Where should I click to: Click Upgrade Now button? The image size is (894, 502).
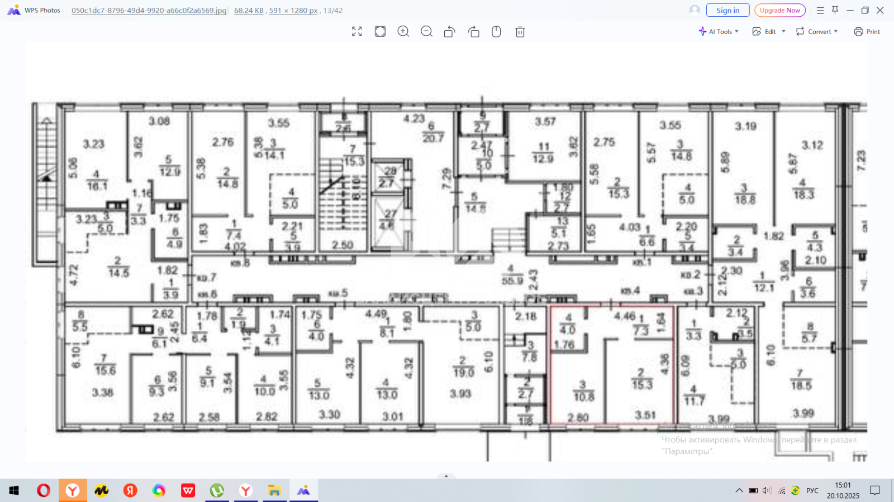[779, 10]
